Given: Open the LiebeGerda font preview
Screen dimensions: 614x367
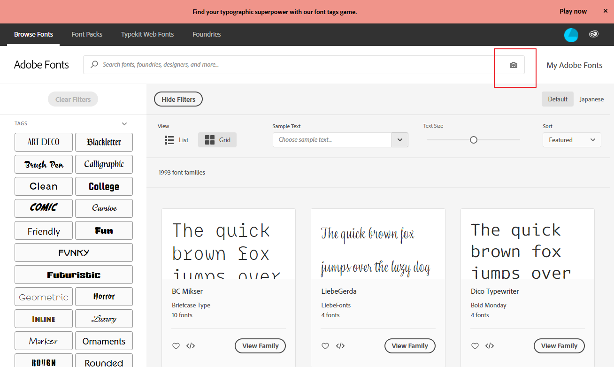Looking at the screenshot, I should (378, 244).
